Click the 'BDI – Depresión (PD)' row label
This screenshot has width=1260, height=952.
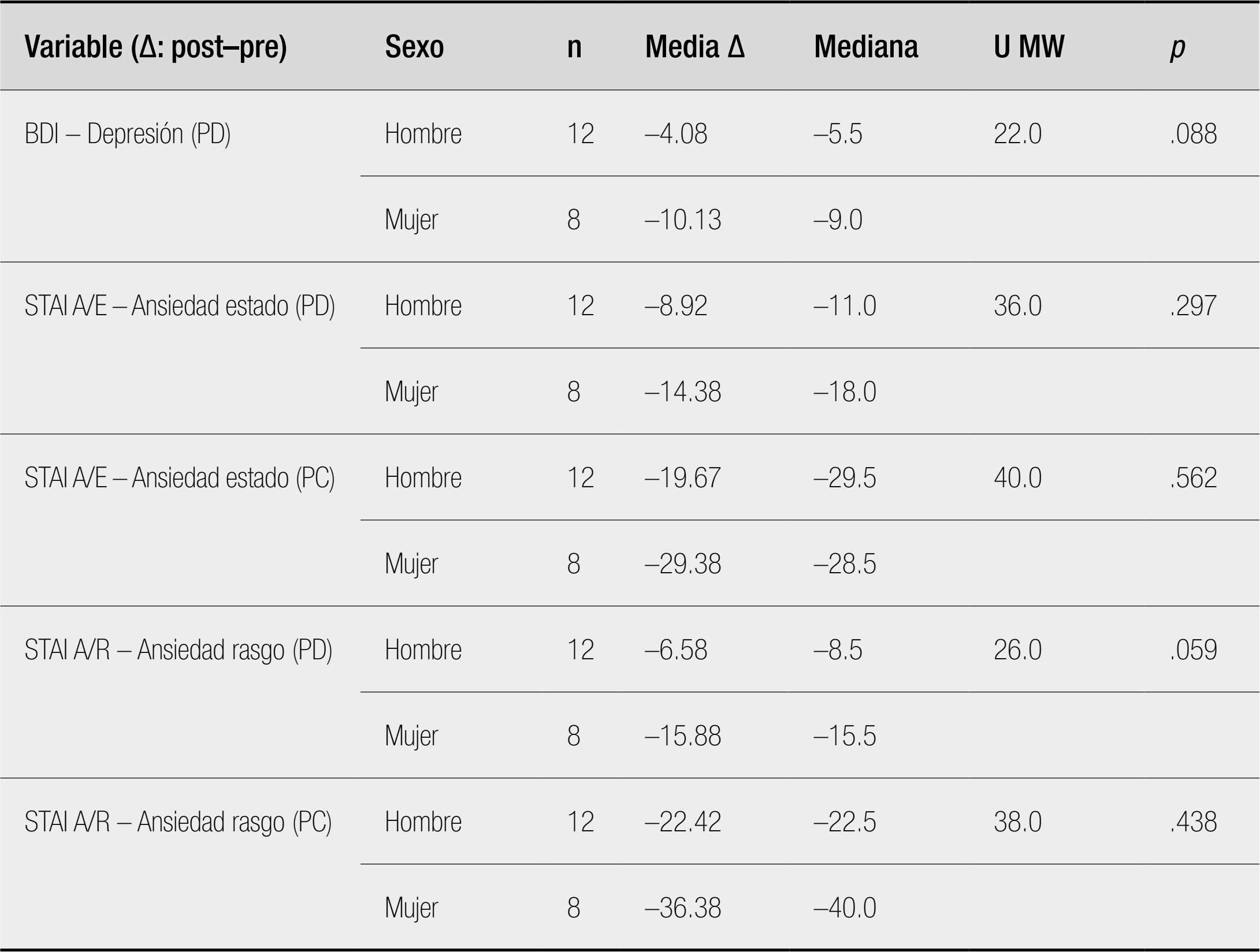(128, 134)
